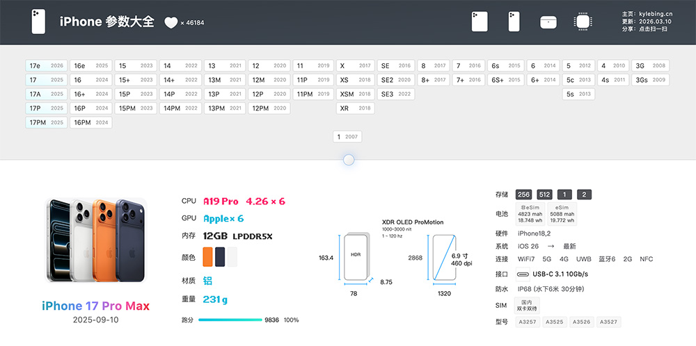Collapse the model list using circular handle

point(349,160)
